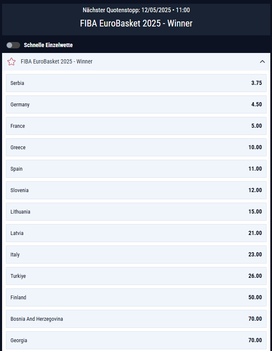
Task: Bet on Finland at 50.00
Action: (x=136, y=298)
